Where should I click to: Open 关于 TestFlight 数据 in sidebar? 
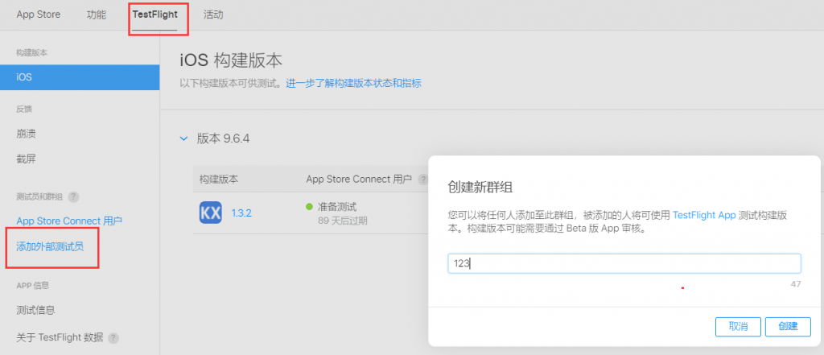coord(60,337)
